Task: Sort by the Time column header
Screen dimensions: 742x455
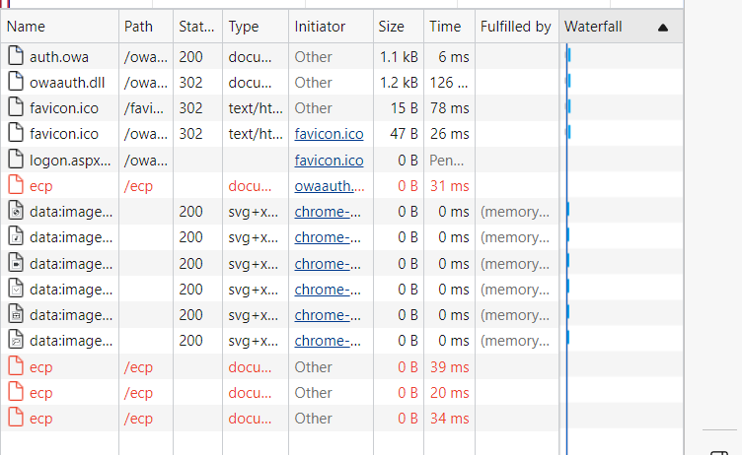Action: [x=445, y=28]
